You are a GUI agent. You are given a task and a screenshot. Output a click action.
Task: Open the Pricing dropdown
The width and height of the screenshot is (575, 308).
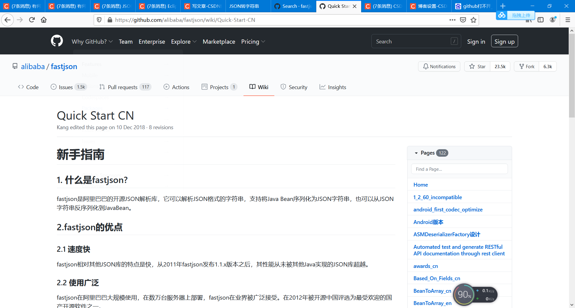pos(253,42)
